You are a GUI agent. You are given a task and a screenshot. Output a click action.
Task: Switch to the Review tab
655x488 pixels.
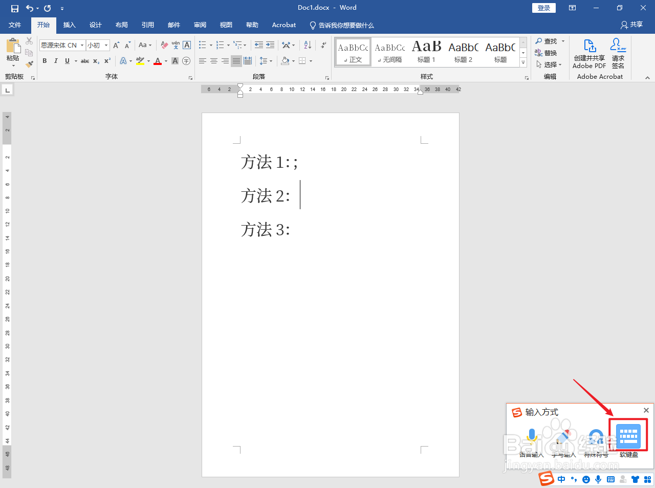pyautogui.click(x=200, y=25)
